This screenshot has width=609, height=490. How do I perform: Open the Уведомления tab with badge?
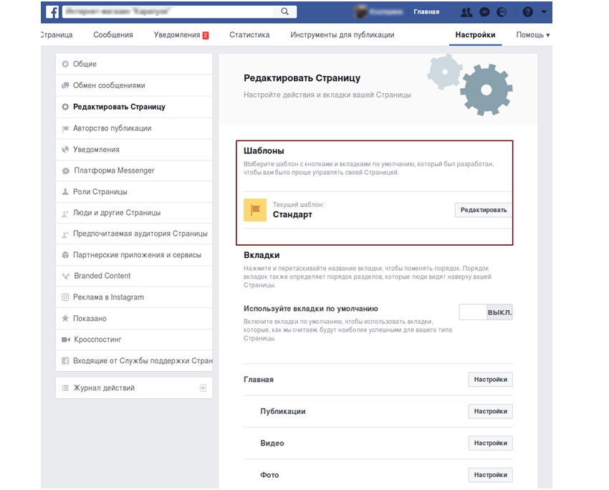coord(181,35)
